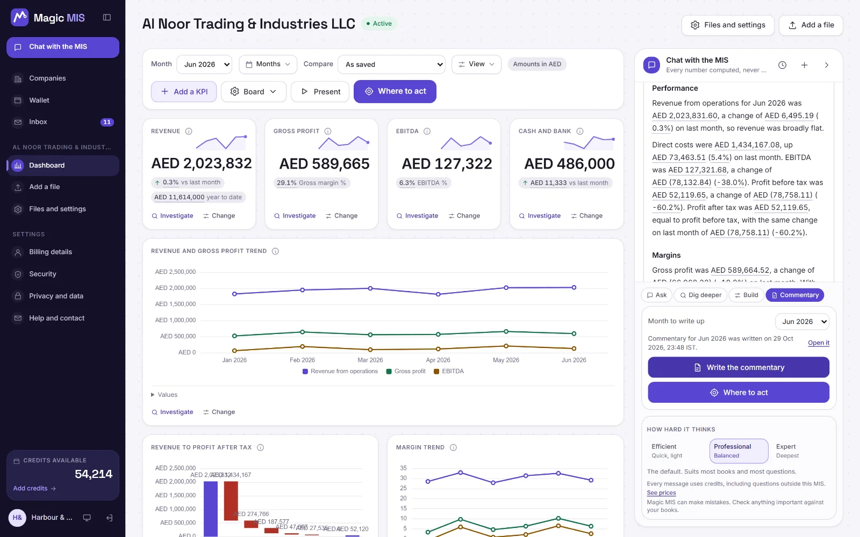Open the Cash and Bank info icon
Viewport: 860px width, 537px height.
pyautogui.click(x=580, y=131)
